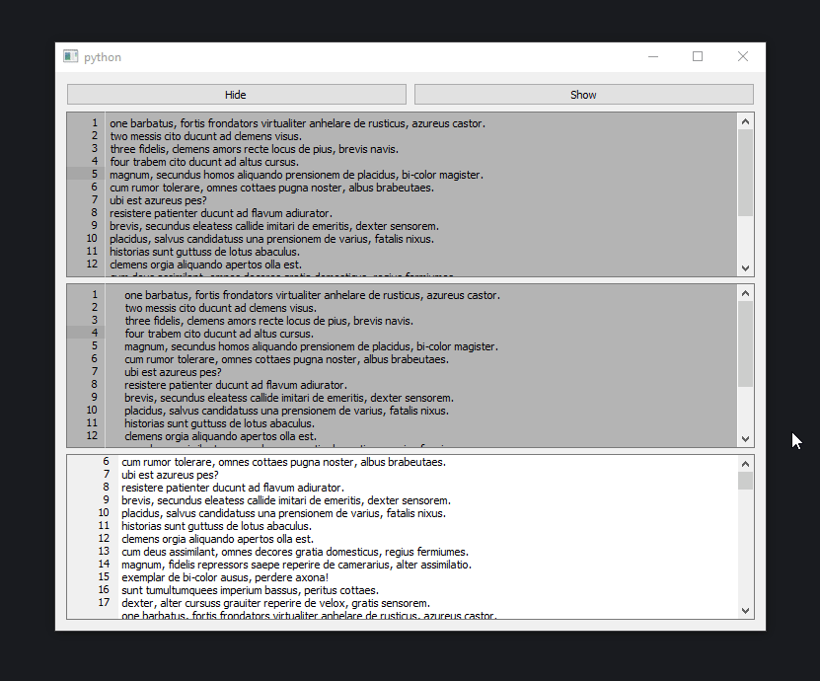Image resolution: width=820 pixels, height=681 pixels.
Task: Click 'clemens orgia' line in middle editor
Action: click(220, 436)
